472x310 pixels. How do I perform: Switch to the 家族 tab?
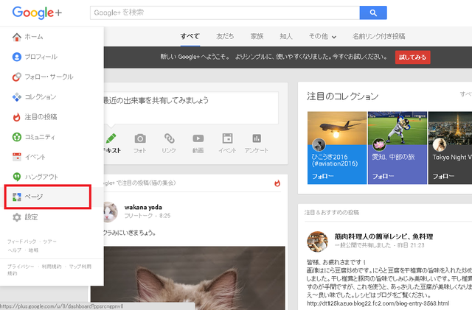pyautogui.click(x=257, y=36)
